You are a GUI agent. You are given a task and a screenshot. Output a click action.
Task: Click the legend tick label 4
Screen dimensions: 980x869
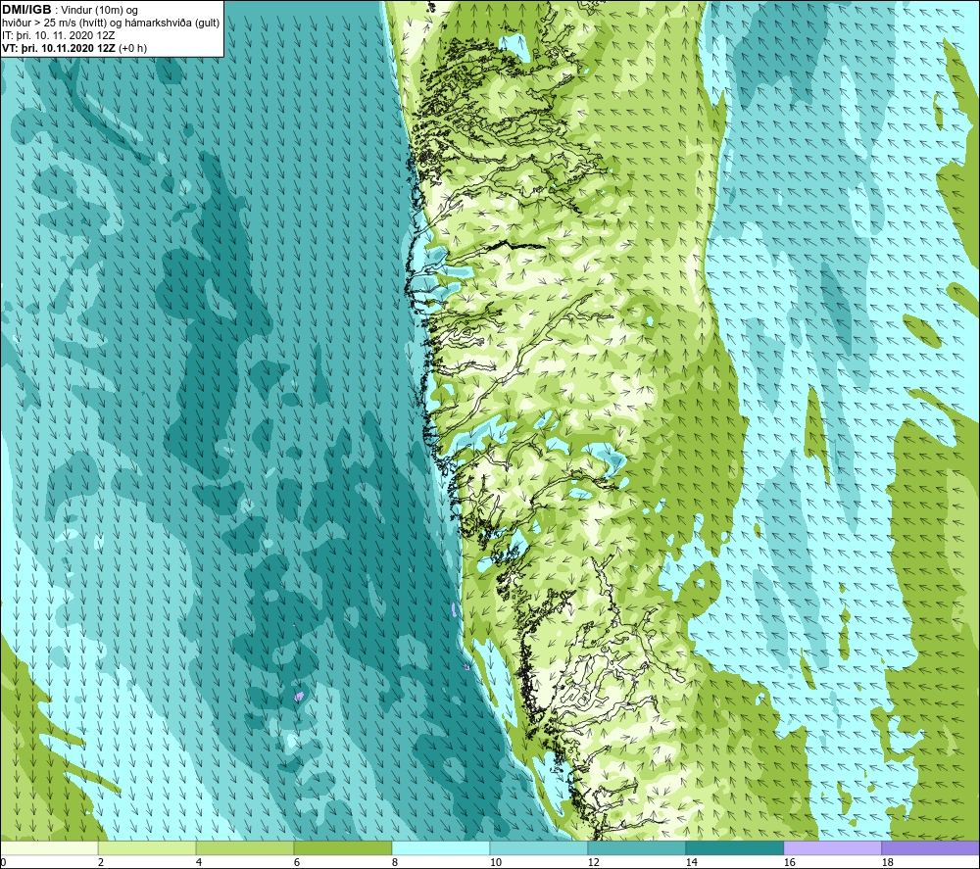click(x=199, y=862)
